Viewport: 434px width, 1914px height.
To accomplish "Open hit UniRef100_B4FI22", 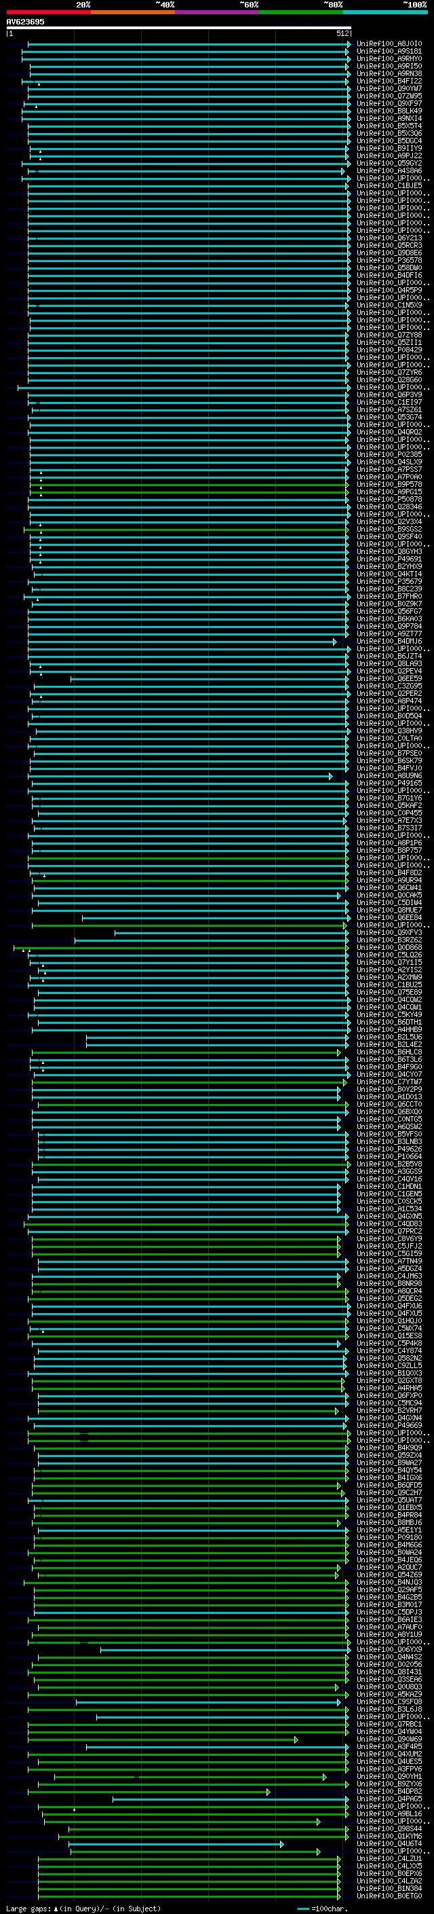I will point(389,81).
